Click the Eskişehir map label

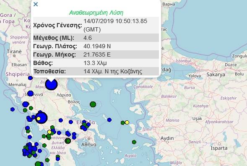tap(229, 98)
